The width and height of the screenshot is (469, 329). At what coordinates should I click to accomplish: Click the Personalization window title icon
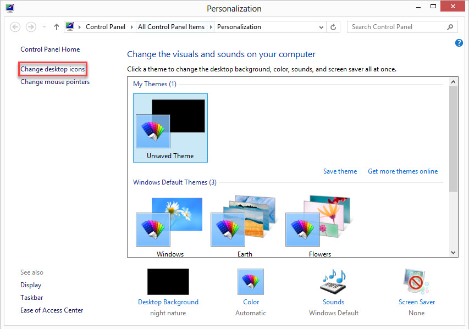coord(10,8)
